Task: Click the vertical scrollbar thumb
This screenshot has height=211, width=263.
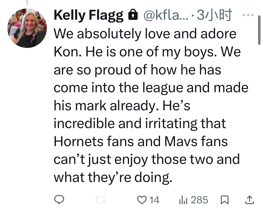Action: click(x=259, y=30)
